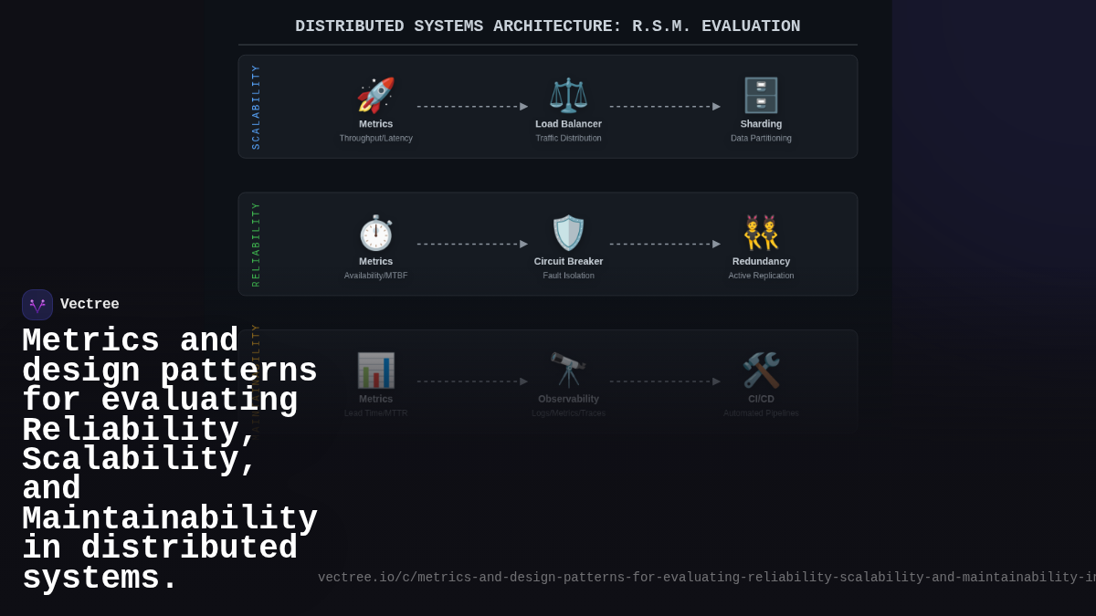The width and height of the screenshot is (1096, 616).
Task: Toggle the RELIABILITY section label
Action: coord(255,242)
